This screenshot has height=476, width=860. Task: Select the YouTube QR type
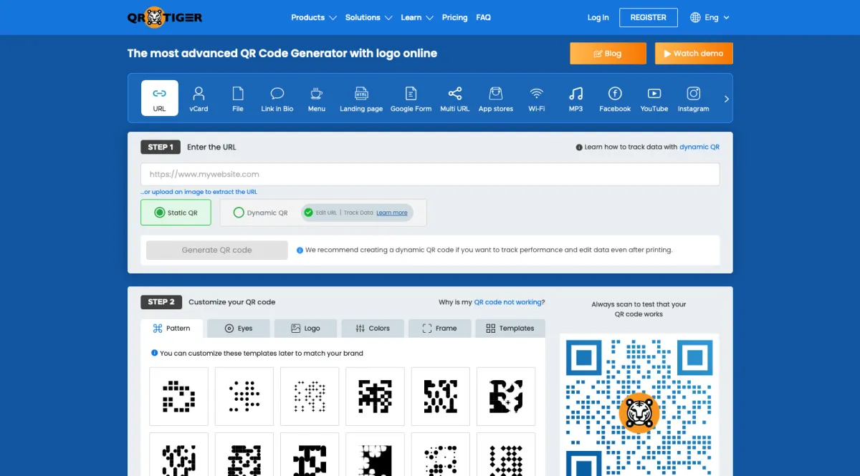pos(654,98)
